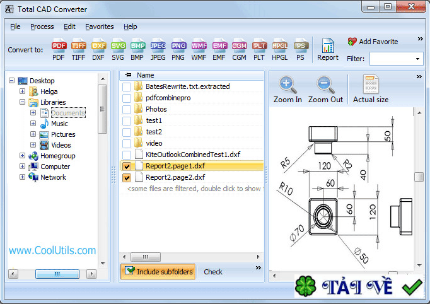The image size is (430, 304).
Task: Open the Report tool
Action: [x=328, y=49]
